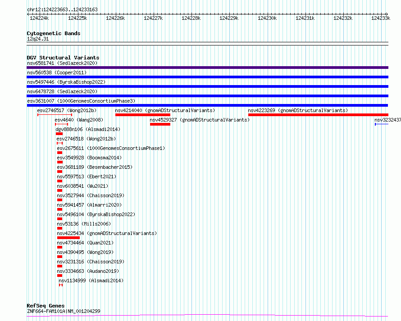Click the red bar under nsv5597513
This screenshot has width=401, height=321.
tap(59, 181)
